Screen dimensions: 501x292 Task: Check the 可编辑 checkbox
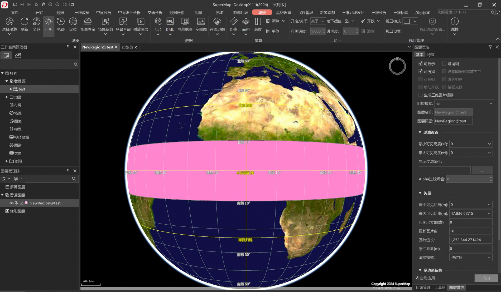pyautogui.click(x=444, y=63)
